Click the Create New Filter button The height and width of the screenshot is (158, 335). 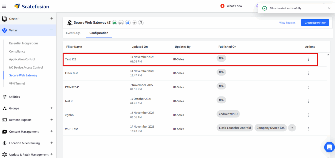pyautogui.click(x=315, y=23)
